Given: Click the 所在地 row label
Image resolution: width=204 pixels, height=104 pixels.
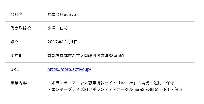Looking at the screenshot, I should pyautogui.click(x=17, y=56).
